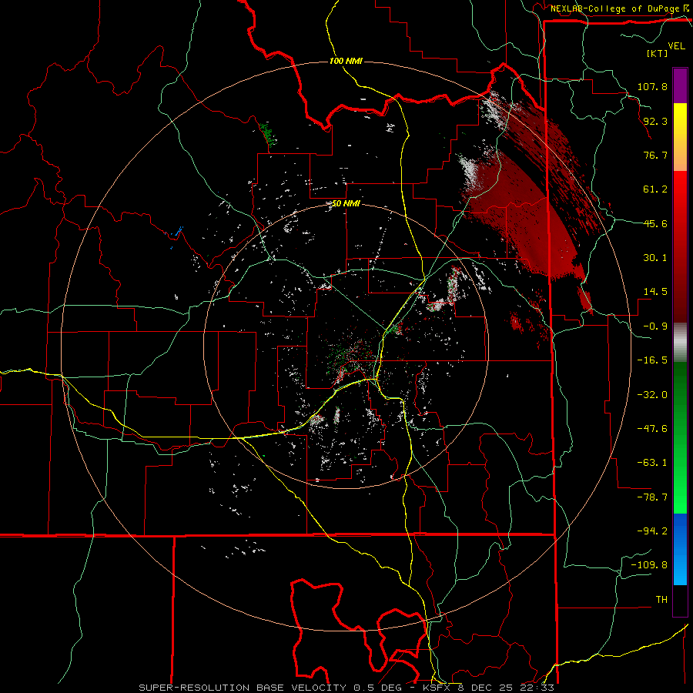Click the TH threshold label
The height and width of the screenshot is (693, 693).
click(661, 600)
